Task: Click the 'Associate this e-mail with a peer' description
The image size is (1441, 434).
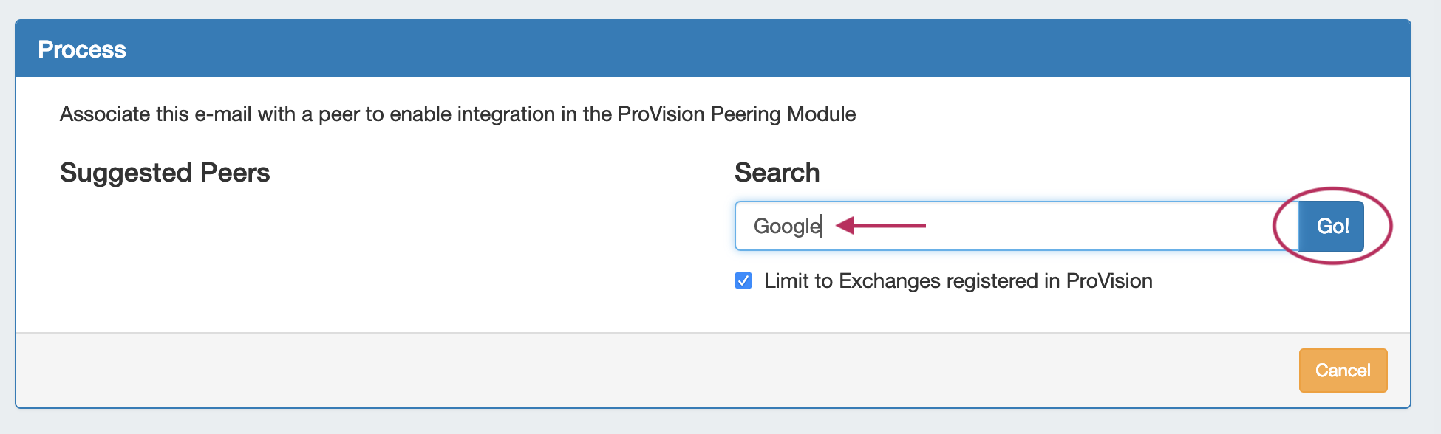Action: pos(296,114)
